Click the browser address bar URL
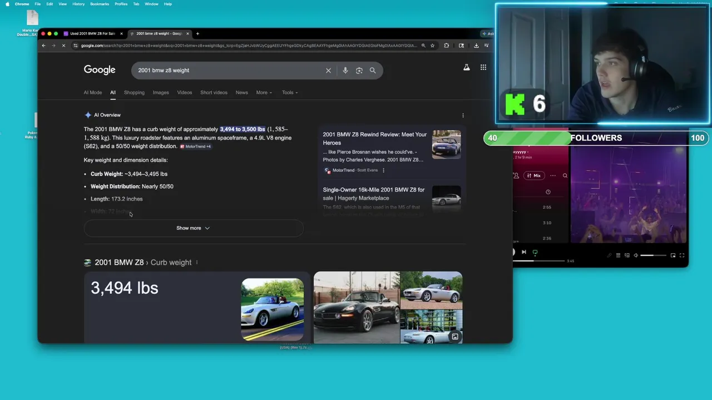 [x=248, y=46]
